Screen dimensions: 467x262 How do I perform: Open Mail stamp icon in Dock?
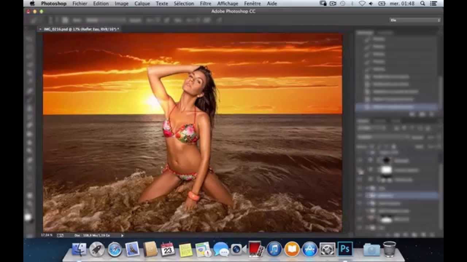pos(132,249)
